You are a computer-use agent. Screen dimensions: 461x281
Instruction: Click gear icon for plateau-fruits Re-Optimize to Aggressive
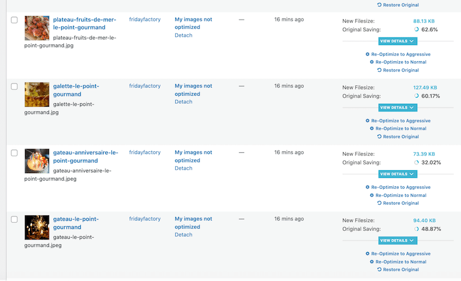(368, 54)
